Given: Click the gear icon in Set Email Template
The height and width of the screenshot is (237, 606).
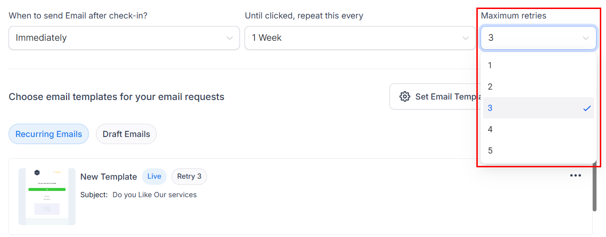Looking at the screenshot, I should click(405, 97).
